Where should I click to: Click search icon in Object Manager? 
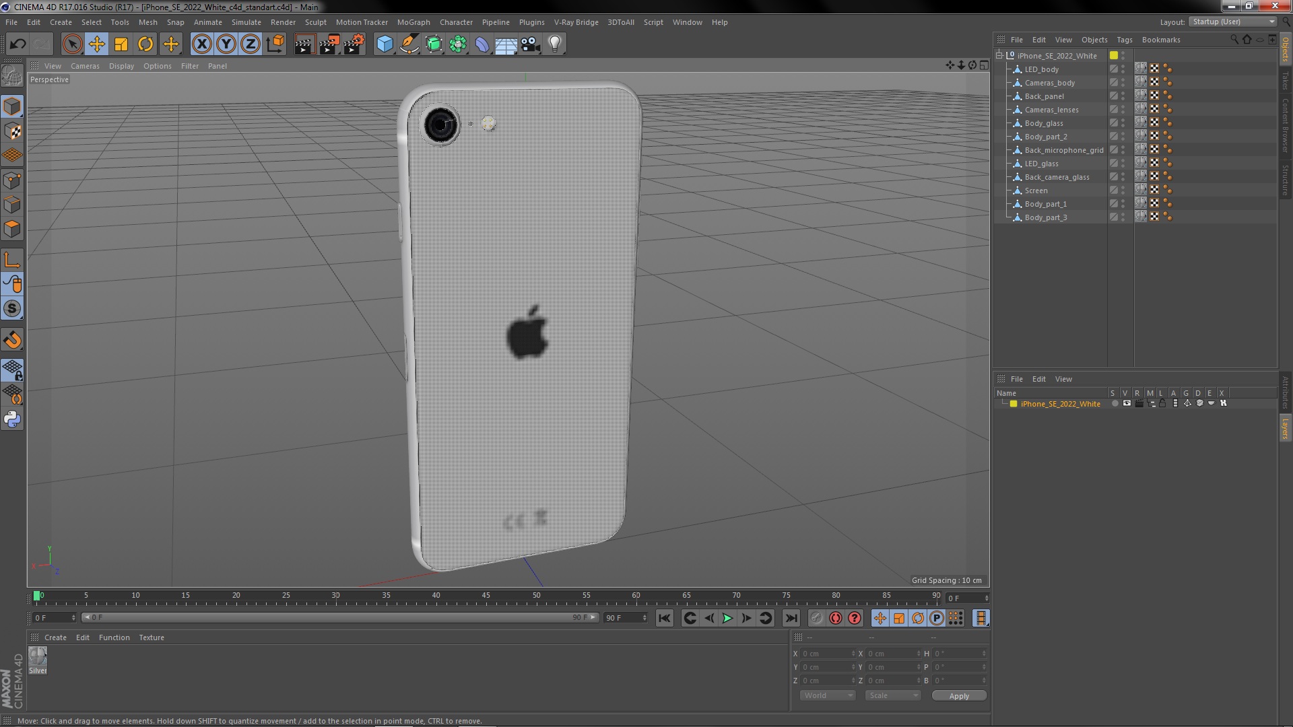(1234, 40)
